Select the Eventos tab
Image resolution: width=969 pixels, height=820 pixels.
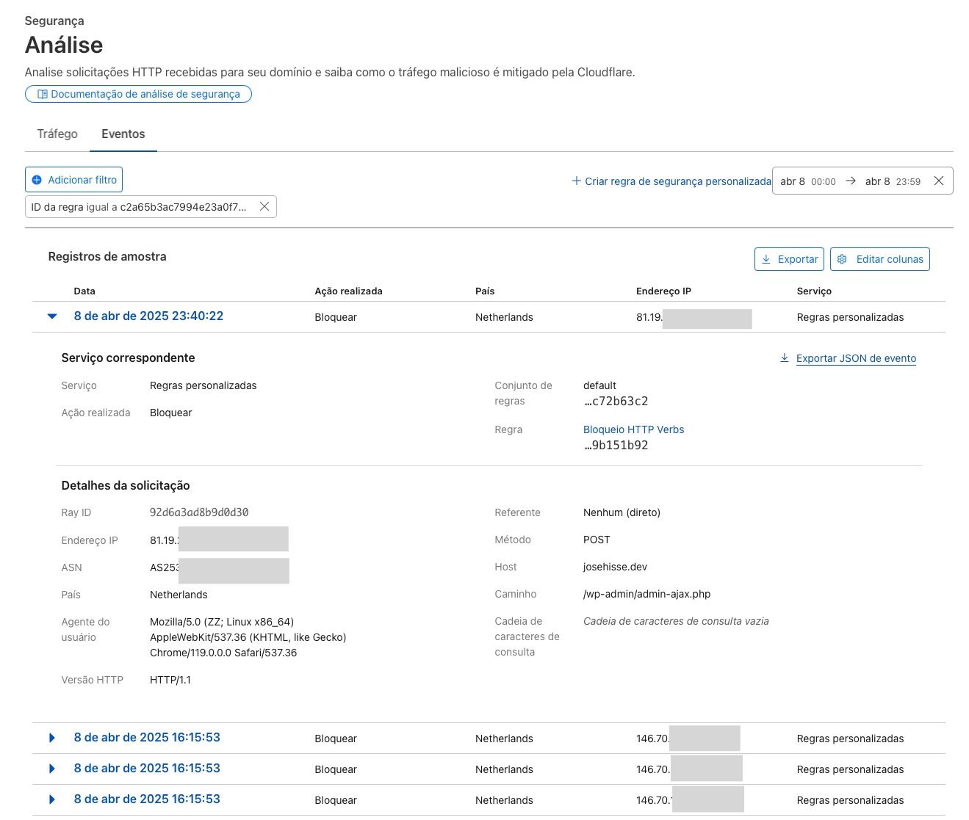123,134
